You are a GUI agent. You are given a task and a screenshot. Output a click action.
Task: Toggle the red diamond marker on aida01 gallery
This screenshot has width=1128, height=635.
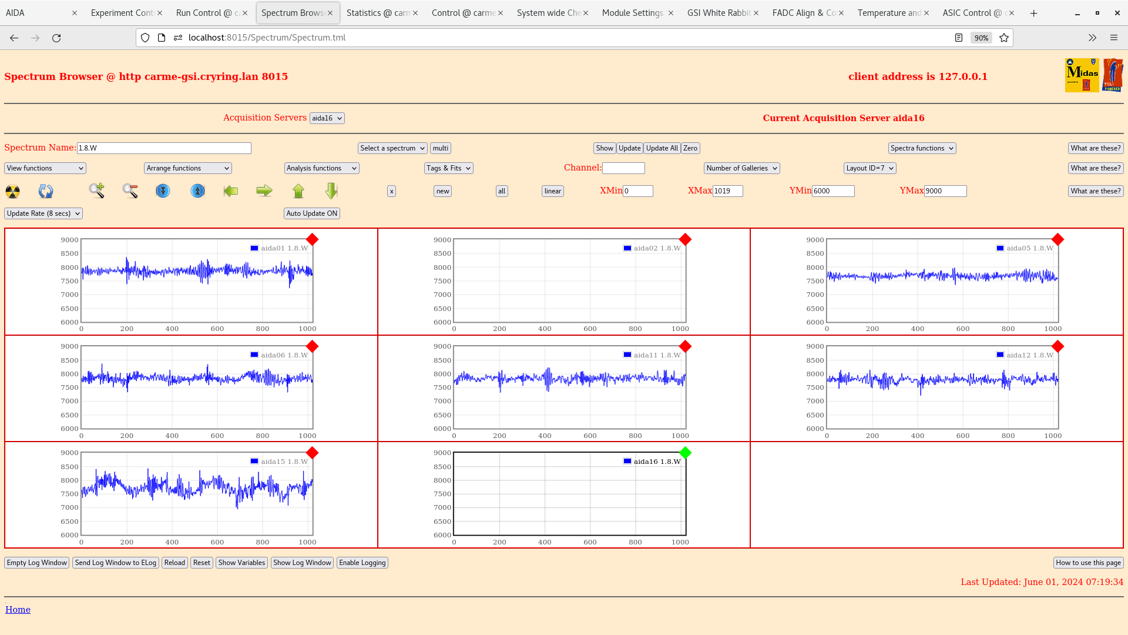point(312,239)
